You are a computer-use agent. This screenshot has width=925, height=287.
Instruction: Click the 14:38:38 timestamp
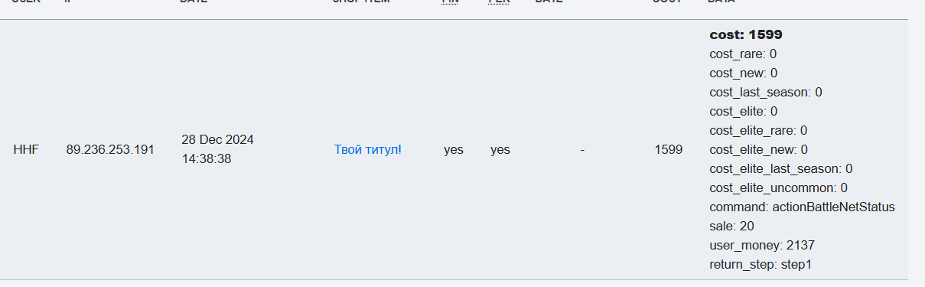pyautogui.click(x=207, y=159)
